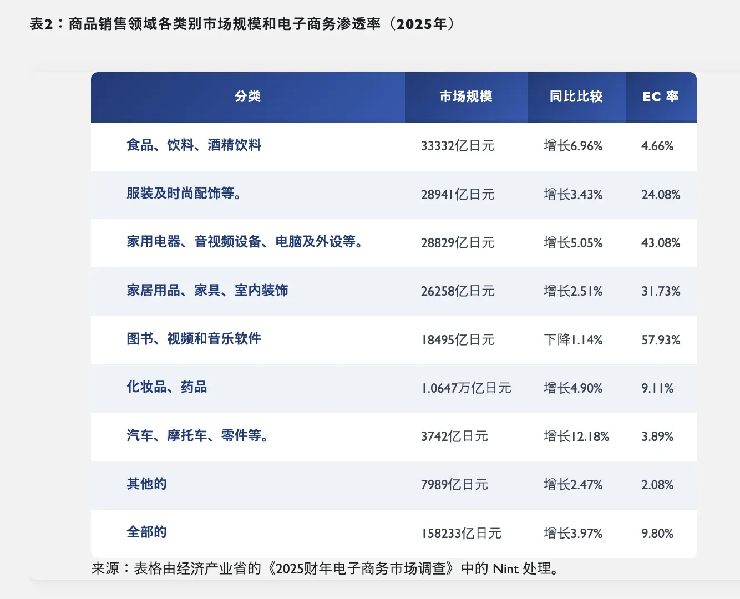Select the row label "家居用品、家具、室内装饰"
The image size is (740, 599).
click(207, 291)
